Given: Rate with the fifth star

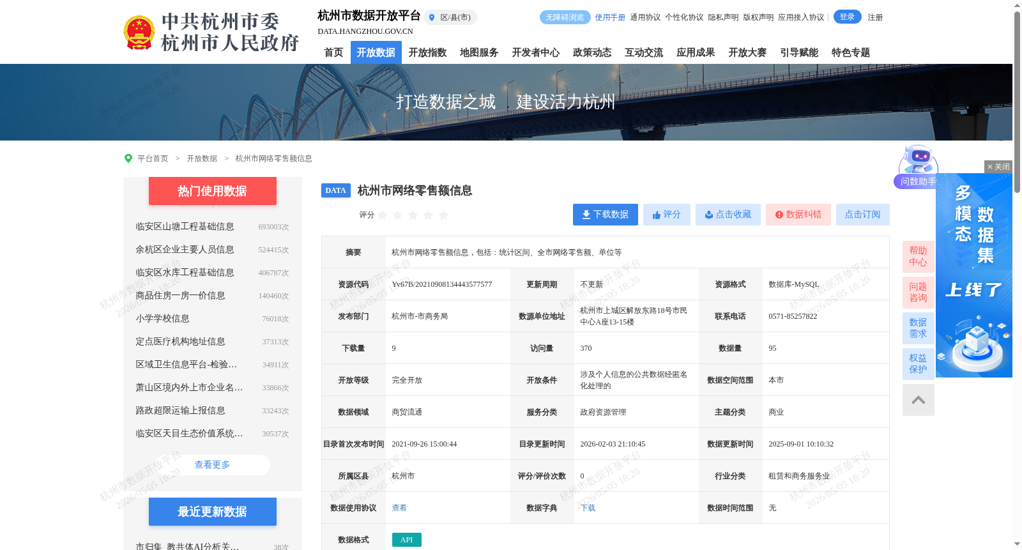Looking at the screenshot, I should 444,215.
